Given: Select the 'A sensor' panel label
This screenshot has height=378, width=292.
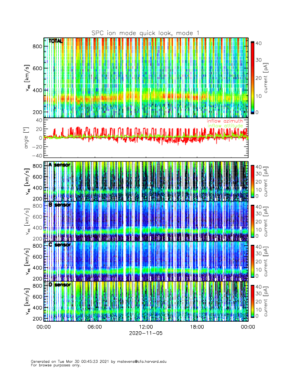Looking at the screenshot, I should point(59,165).
